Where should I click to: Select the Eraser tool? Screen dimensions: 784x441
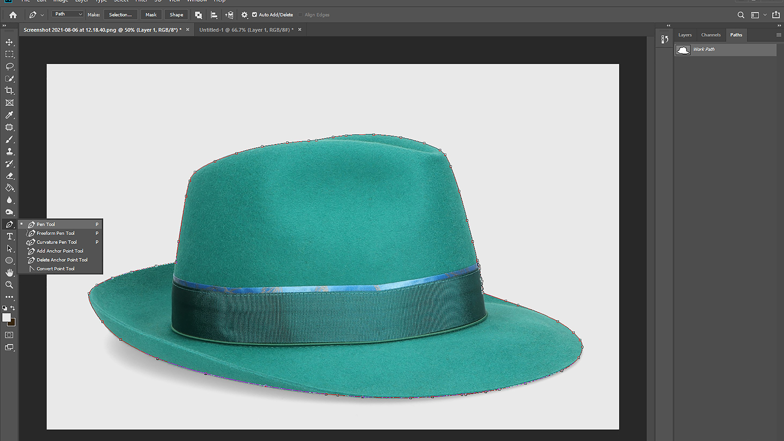point(9,176)
